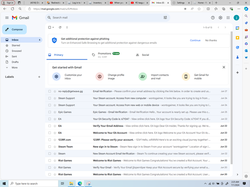Image resolution: width=250 pixels, height=187 pixels.
Task: Open the Google account avatar
Action: click(x=236, y=17)
